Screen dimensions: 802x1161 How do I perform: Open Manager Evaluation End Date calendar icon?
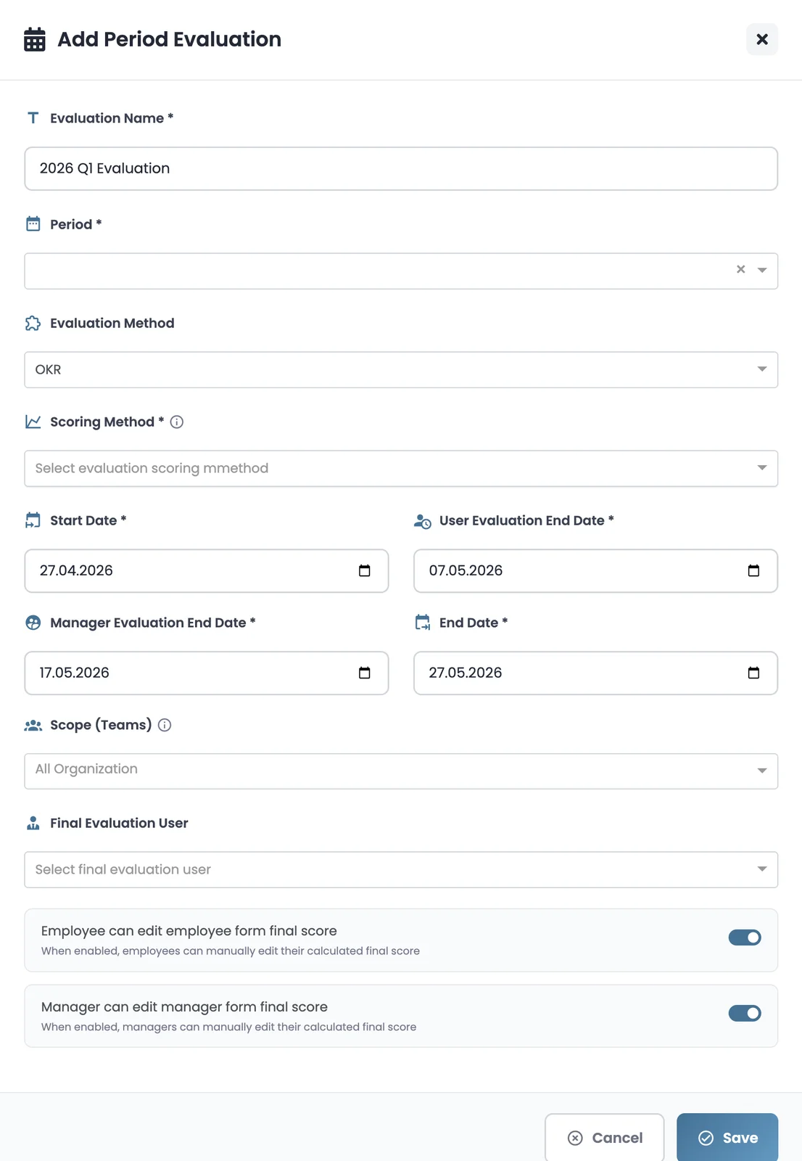365,673
